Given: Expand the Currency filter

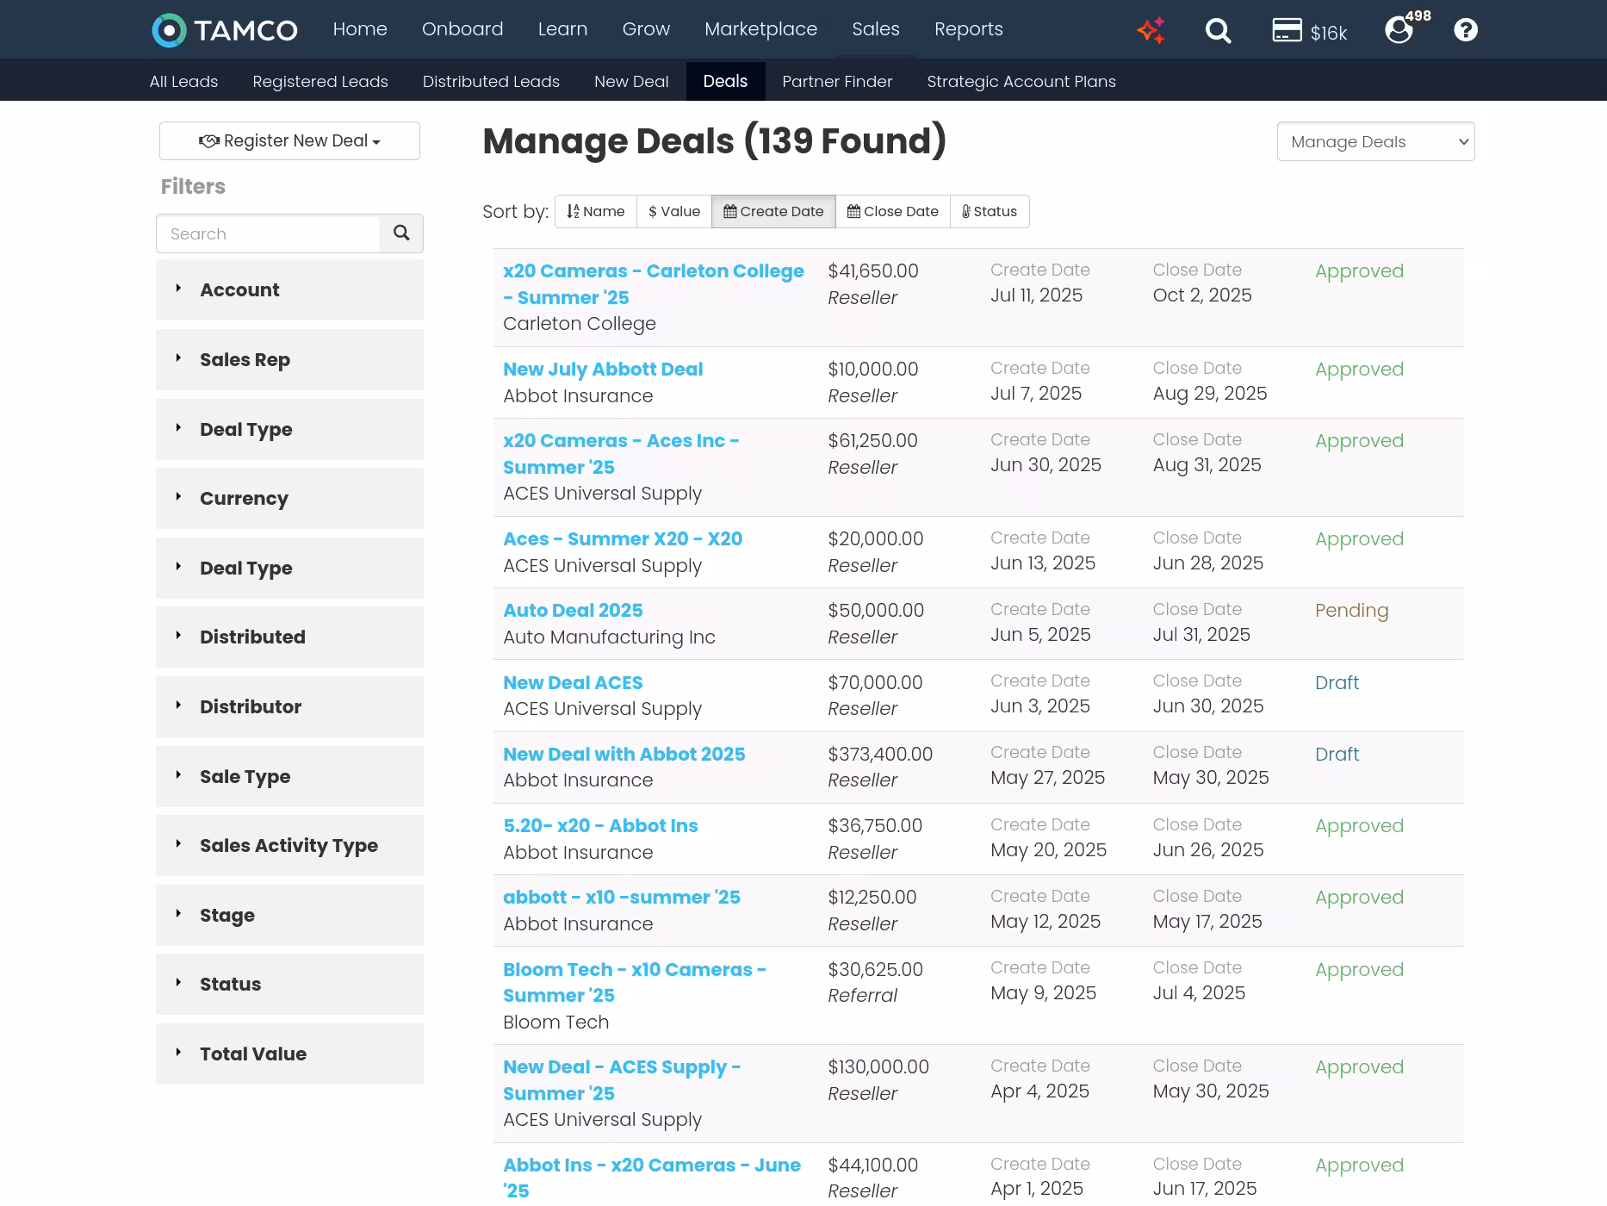Looking at the screenshot, I should coord(289,499).
